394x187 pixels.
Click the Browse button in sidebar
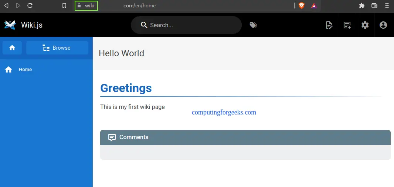point(57,48)
